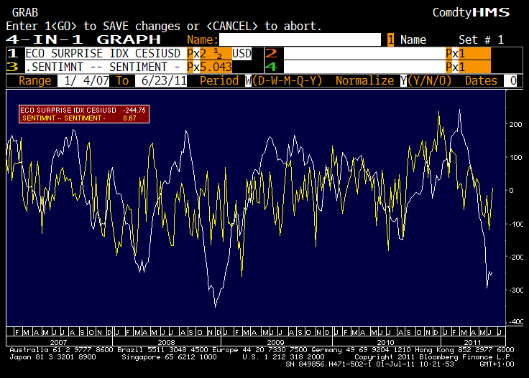Click the Dates 0 input box

click(512, 81)
